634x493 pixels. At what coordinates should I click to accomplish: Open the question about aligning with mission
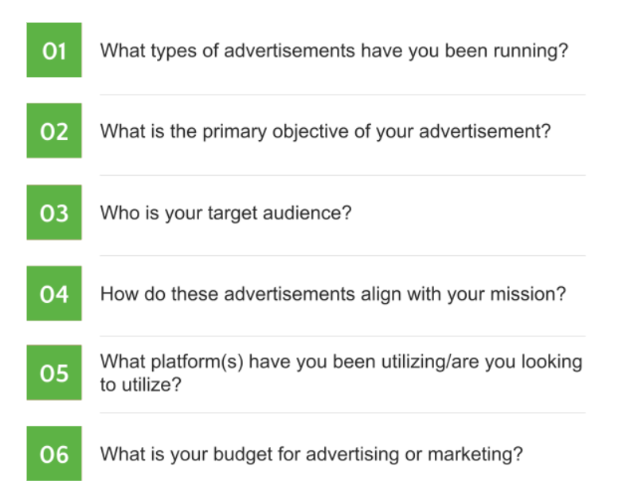[333, 294]
